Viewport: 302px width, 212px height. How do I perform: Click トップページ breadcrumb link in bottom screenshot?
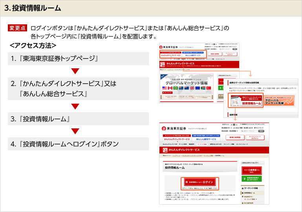176,155
